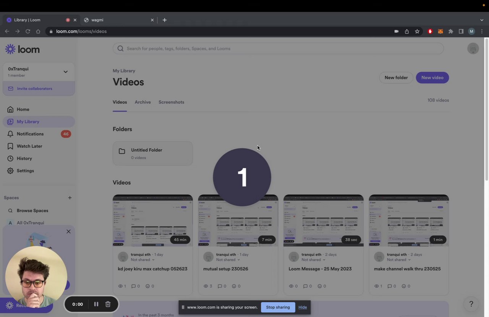Screen dimensions: 489x317
Task: Click the History clock icon
Action: tap(10, 158)
